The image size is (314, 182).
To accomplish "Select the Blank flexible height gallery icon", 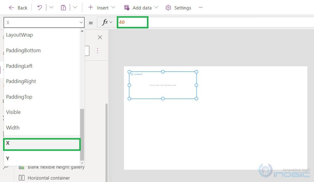I will click(21, 167).
